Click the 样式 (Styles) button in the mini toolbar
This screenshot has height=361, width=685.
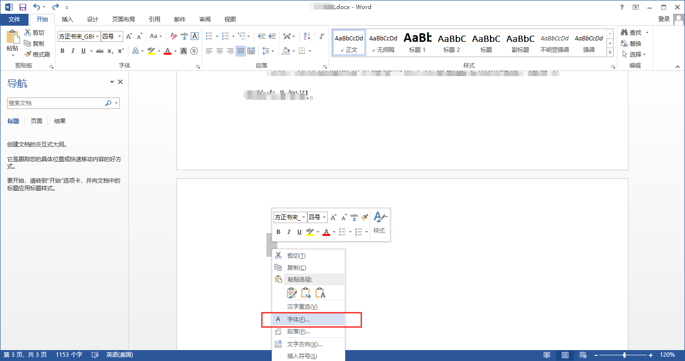[x=379, y=223]
